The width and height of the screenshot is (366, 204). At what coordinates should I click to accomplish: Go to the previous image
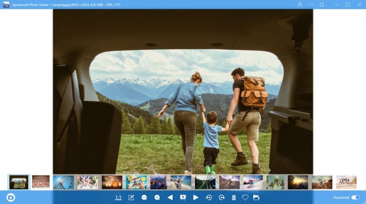pyautogui.click(x=170, y=197)
